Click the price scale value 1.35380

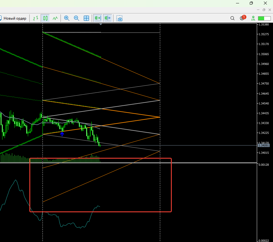264,25
